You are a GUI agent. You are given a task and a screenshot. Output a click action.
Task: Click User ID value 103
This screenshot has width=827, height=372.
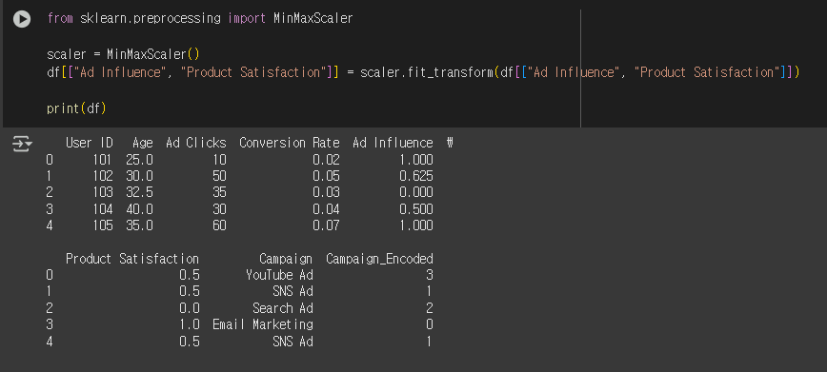click(102, 192)
